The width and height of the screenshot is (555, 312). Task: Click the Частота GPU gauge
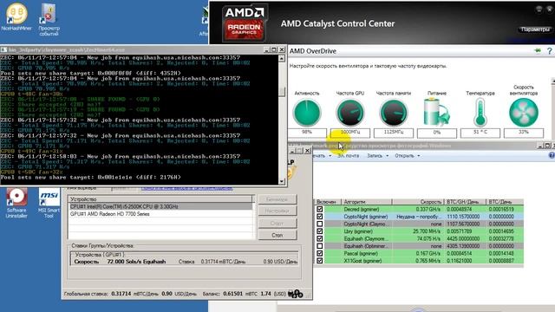350,113
